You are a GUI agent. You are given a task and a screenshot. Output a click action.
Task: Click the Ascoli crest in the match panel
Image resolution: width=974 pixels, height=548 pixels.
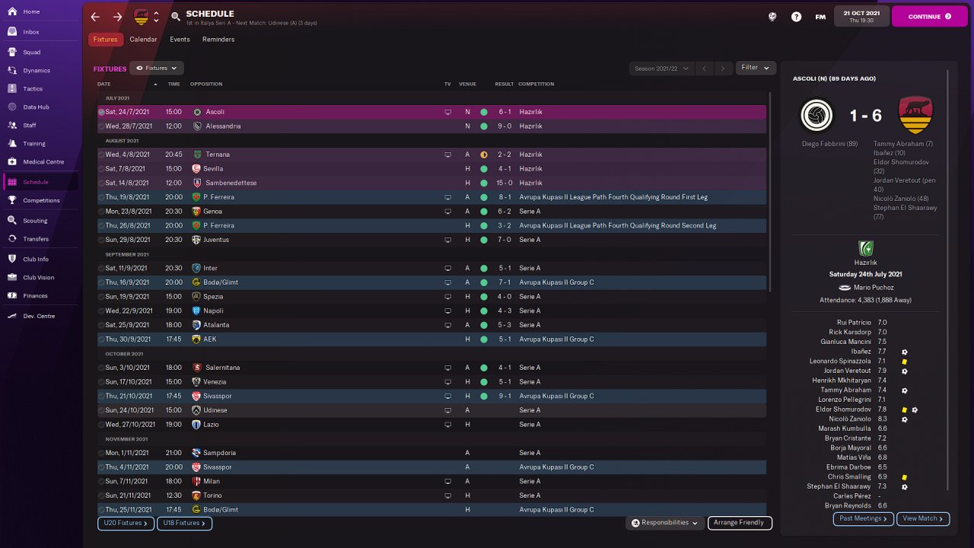pos(818,116)
